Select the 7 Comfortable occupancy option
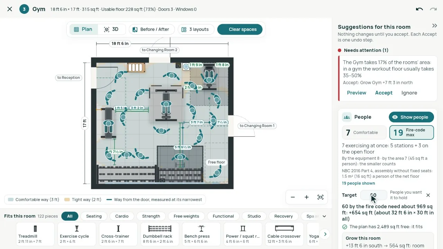The width and height of the screenshot is (443, 249). [364, 132]
